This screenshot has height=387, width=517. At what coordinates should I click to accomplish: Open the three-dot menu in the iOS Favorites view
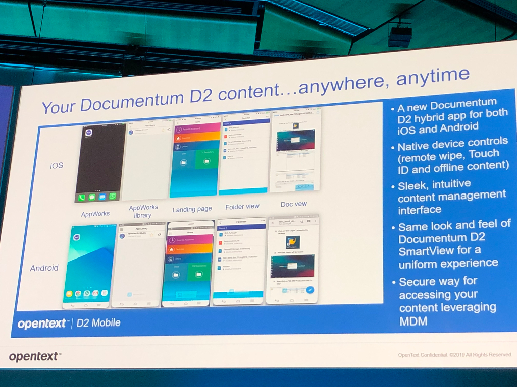pyautogui.click(x=267, y=116)
